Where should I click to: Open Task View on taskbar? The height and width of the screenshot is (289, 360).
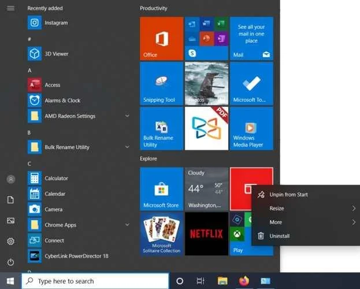[201, 281]
